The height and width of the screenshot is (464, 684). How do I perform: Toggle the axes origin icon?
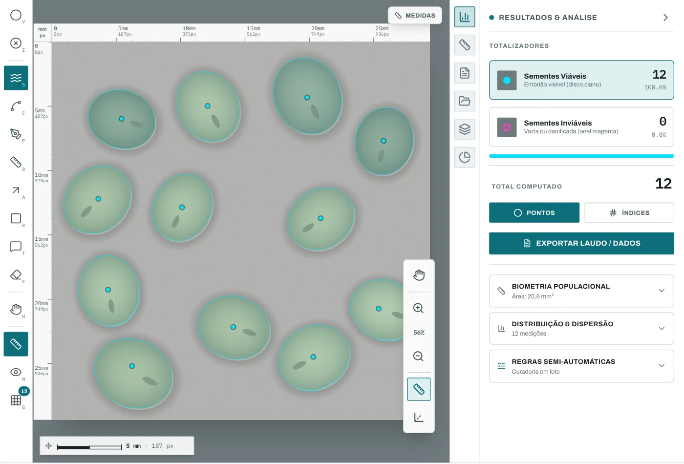point(419,418)
